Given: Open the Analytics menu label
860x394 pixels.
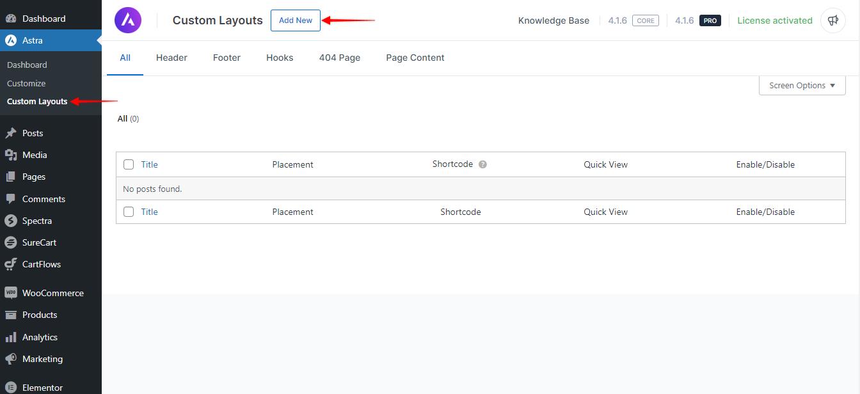Looking at the screenshot, I should click(40, 337).
